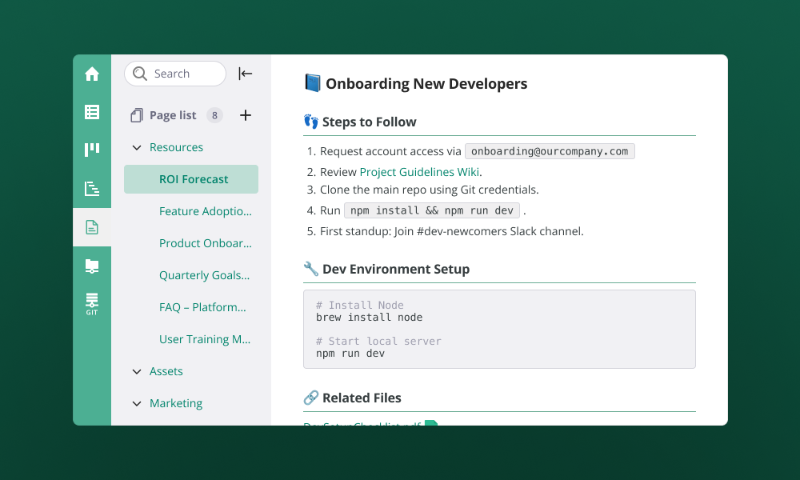The width and height of the screenshot is (800, 480).
Task: Open the Kanban board sidebar icon
Action: tap(92, 150)
